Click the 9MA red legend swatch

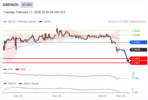click(x=17, y=69)
